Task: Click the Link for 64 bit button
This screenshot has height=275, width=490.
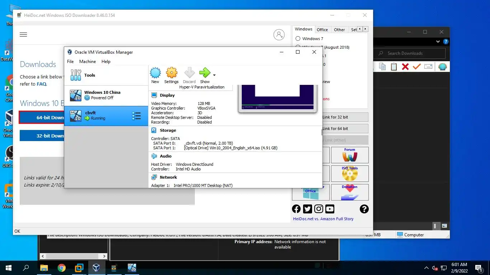Action: pyautogui.click(x=345, y=129)
